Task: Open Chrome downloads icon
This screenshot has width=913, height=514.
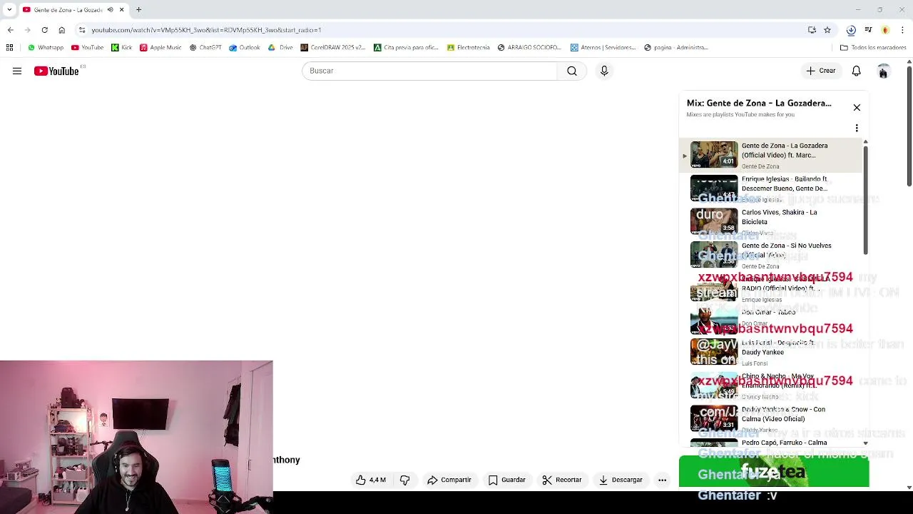Action: [x=851, y=30]
